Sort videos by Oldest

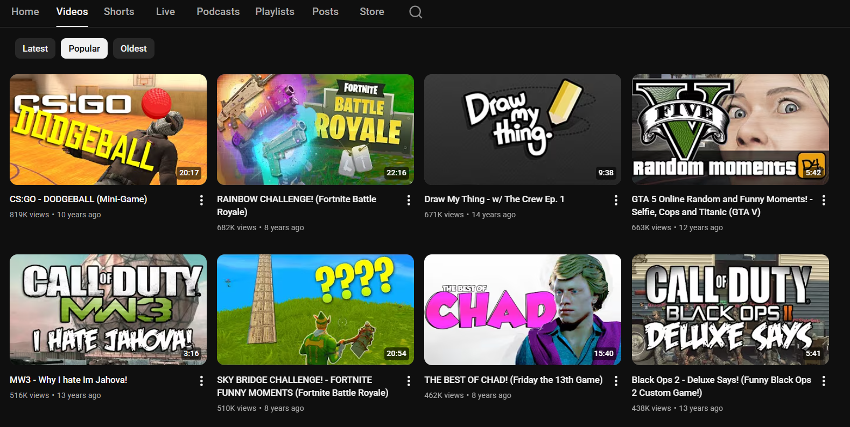click(134, 48)
